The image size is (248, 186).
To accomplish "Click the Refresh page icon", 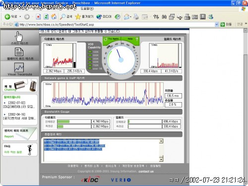I will pos(46,16).
